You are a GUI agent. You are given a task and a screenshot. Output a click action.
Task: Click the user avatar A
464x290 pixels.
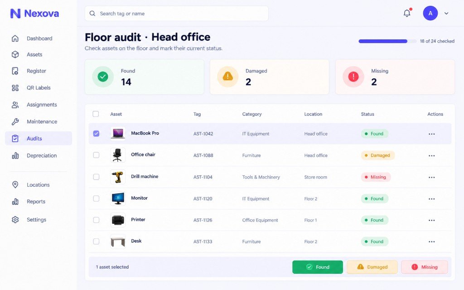pos(430,13)
